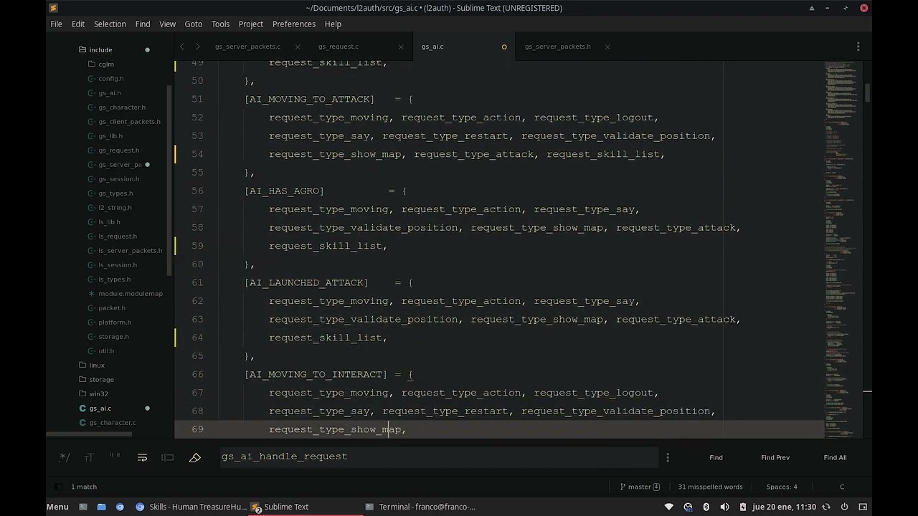This screenshot has width=918, height=516.
Task: Open l2_string.h in sidebar
Action: click(115, 207)
